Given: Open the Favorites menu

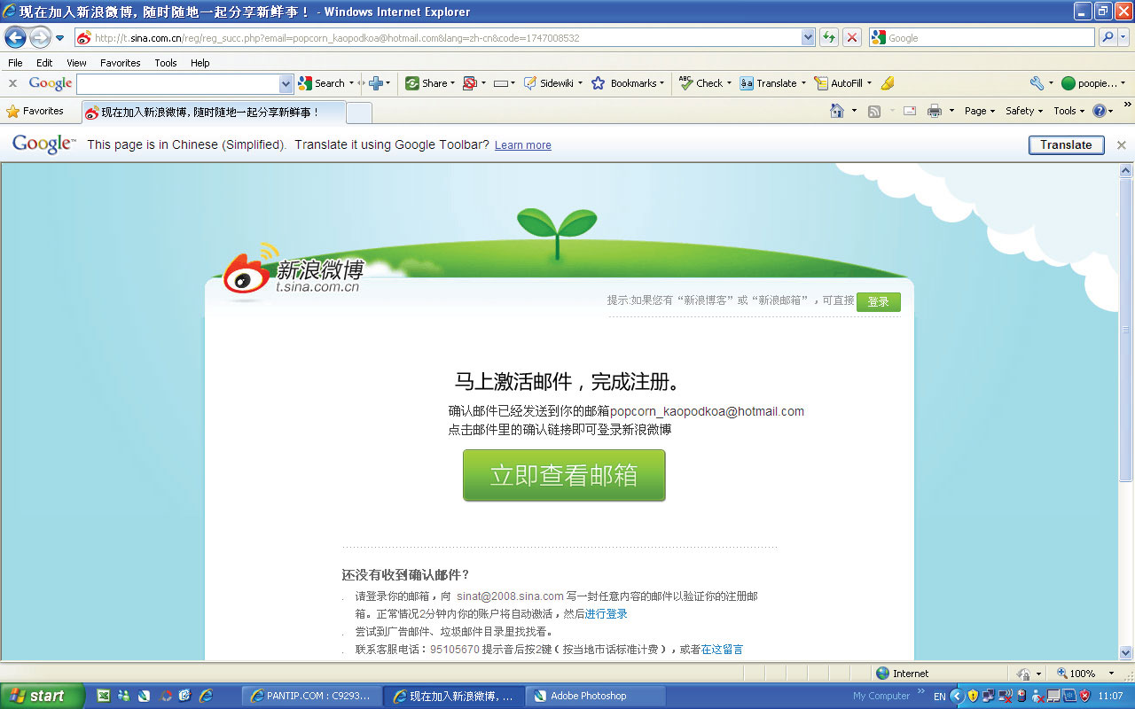Looking at the screenshot, I should [120, 63].
